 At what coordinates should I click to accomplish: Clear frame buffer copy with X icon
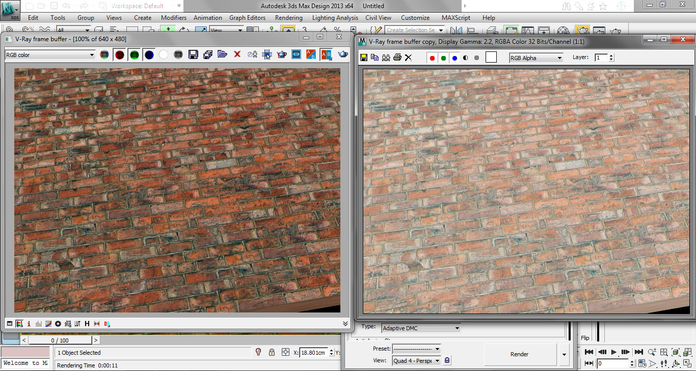pyautogui.click(x=408, y=58)
